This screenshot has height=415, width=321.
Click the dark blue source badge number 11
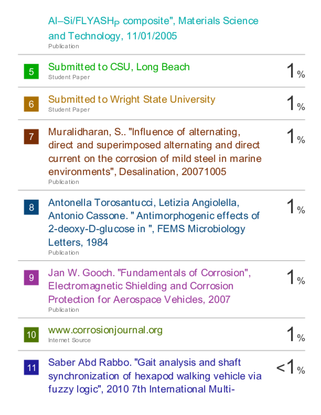[x=31, y=367]
